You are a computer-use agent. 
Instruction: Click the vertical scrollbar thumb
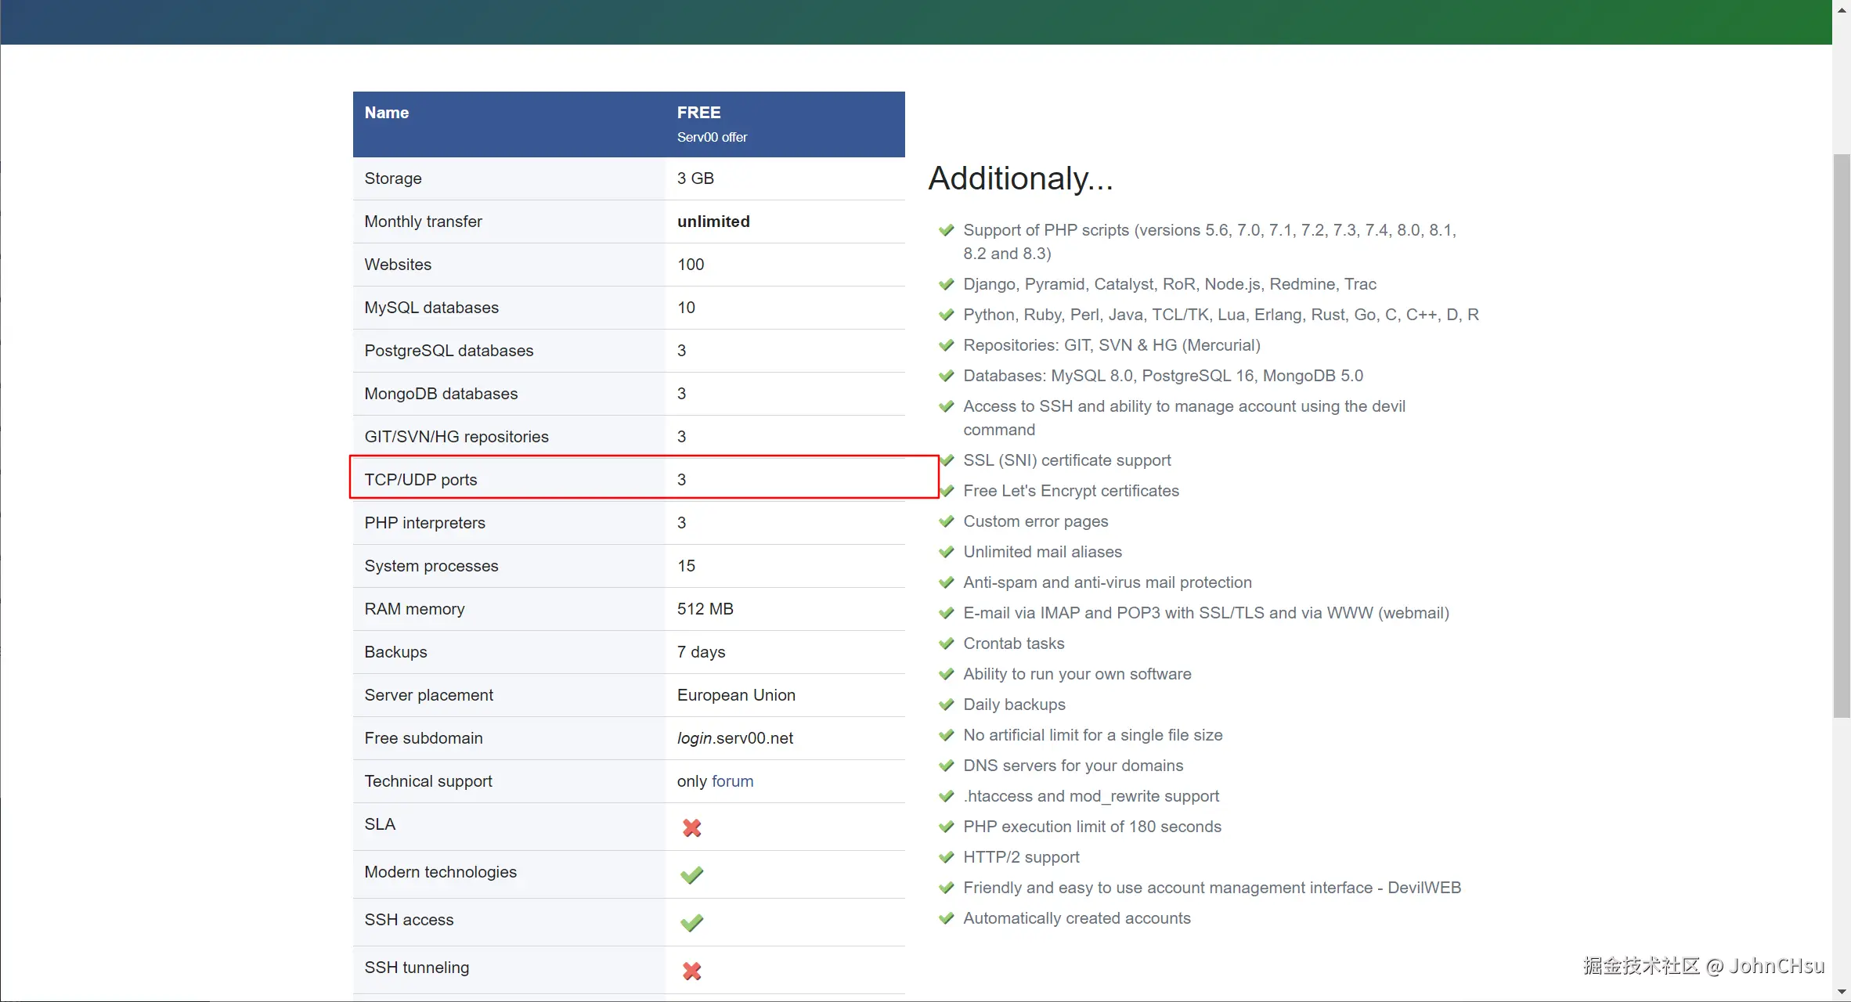point(1842,434)
